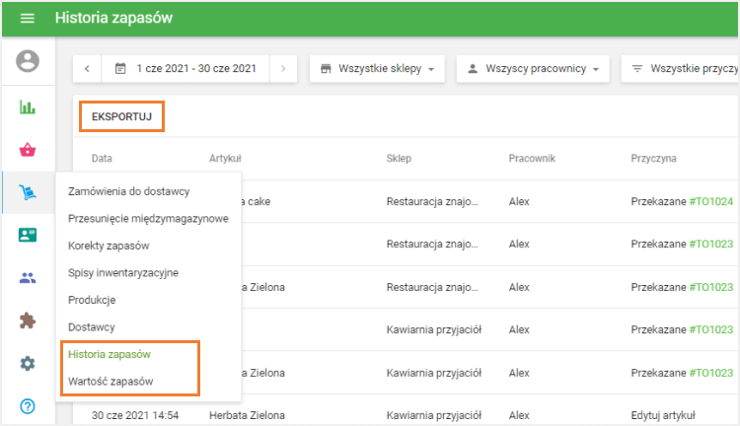Image resolution: width=740 pixels, height=426 pixels.
Task: Open the inventory management cart icon
Action: click(28, 192)
